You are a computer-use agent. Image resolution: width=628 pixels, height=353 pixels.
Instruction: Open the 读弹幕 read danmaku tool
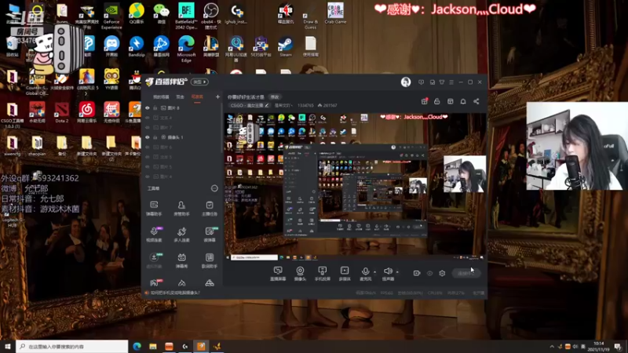(210, 235)
